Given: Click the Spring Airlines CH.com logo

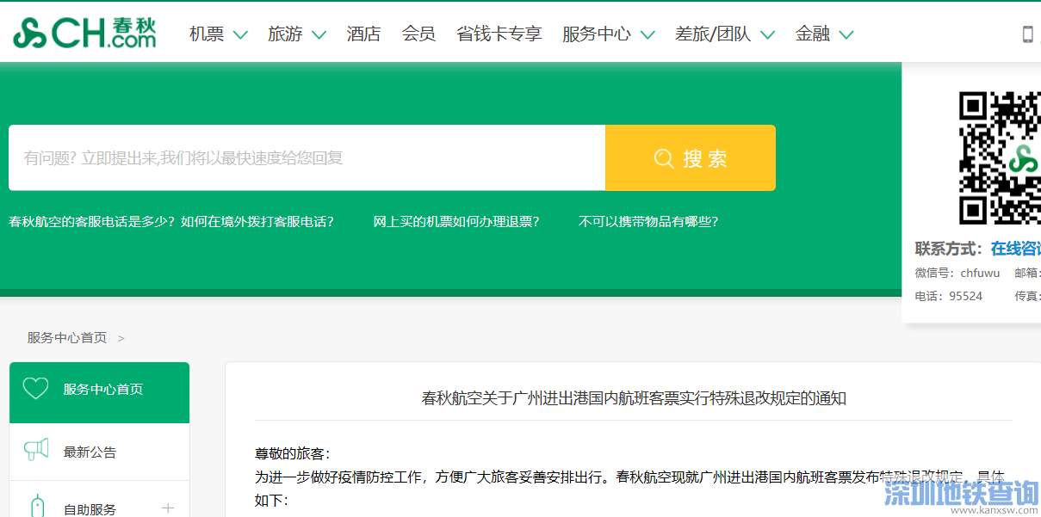Looking at the screenshot, I should pos(84,33).
